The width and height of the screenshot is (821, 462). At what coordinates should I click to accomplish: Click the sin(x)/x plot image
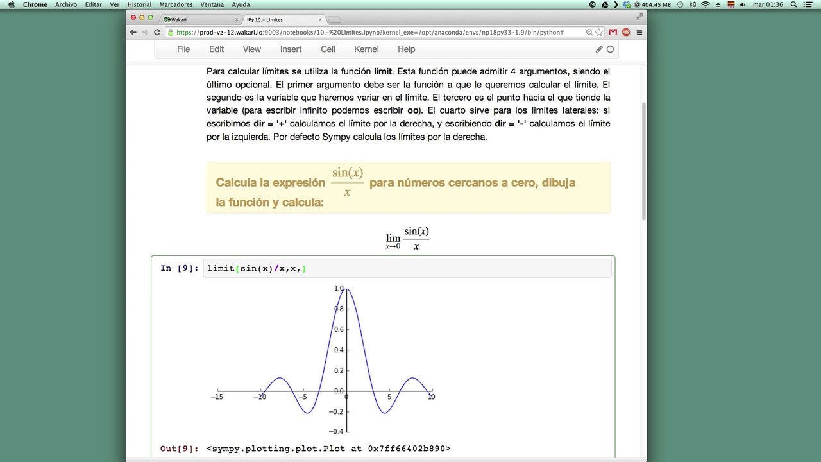[x=324, y=359]
